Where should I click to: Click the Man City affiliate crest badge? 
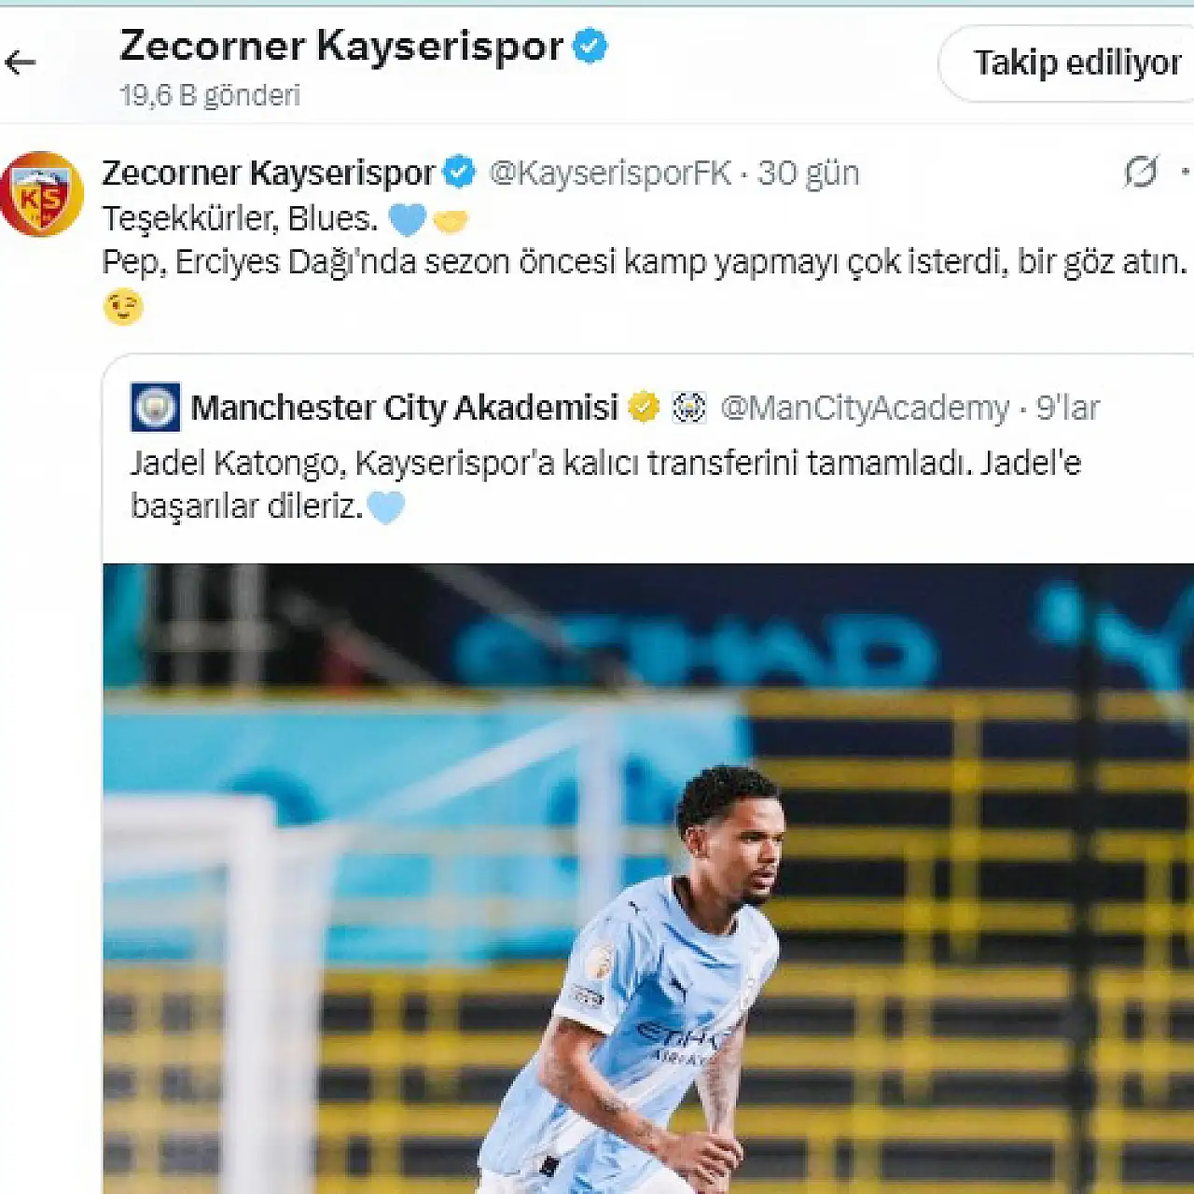(689, 408)
